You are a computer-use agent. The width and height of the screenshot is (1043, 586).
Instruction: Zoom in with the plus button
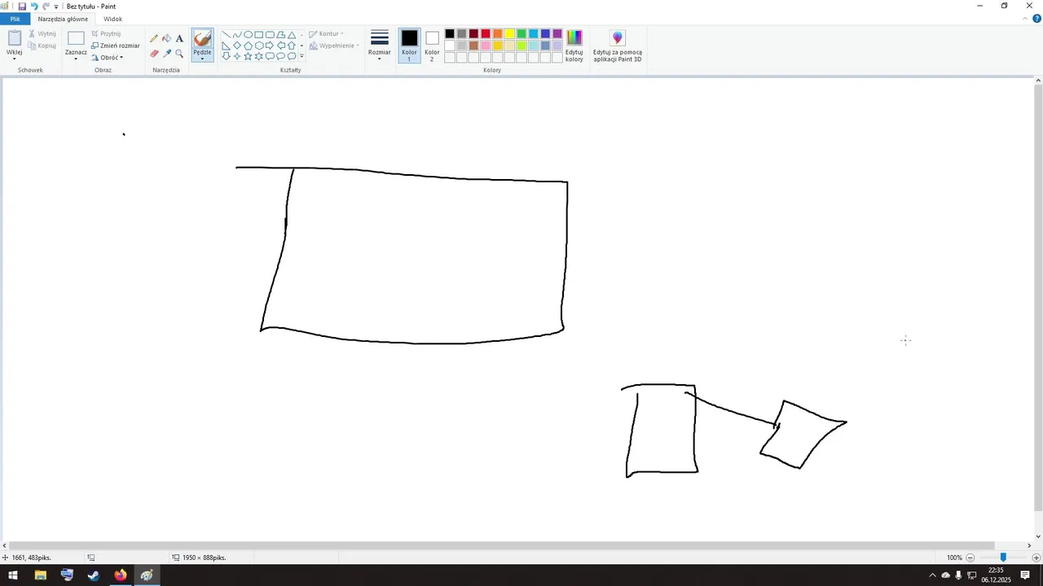[x=1036, y=558]
